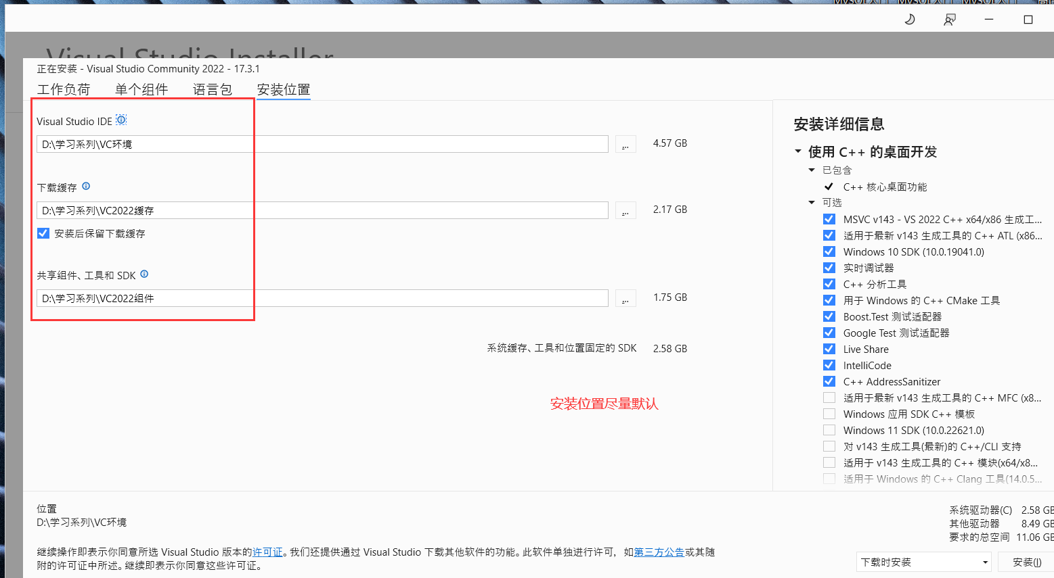Click 系统缓存、工具和位置固定的 SDK label
Image resolution: width=1054 pixels, height=578 pixels.
pos(562,348)
